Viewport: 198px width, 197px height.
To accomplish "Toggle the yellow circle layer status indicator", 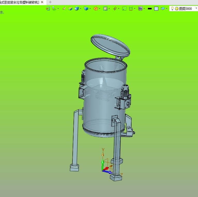I will tap(177, 8).
